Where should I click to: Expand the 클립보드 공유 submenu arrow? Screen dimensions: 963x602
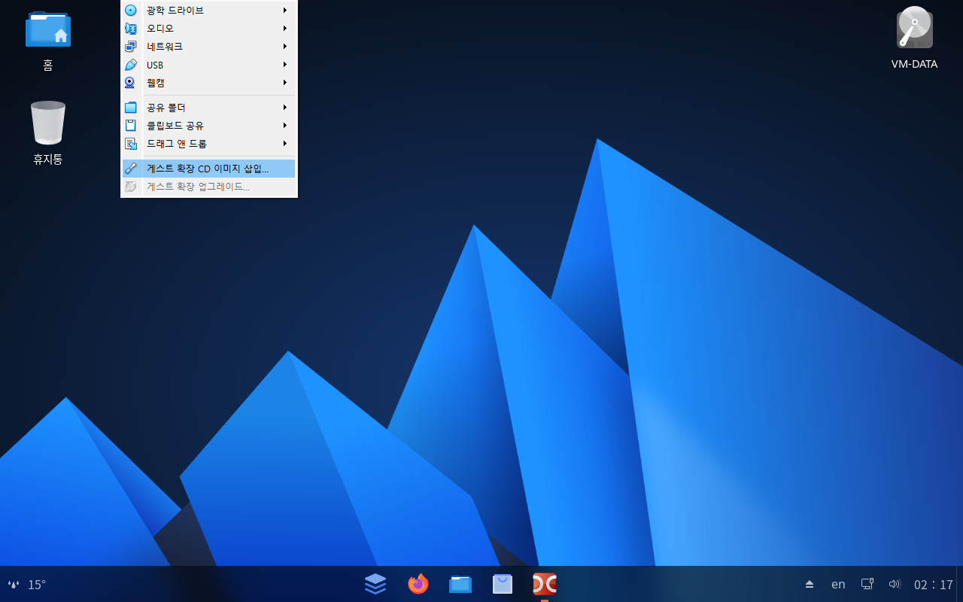point(285,126)
